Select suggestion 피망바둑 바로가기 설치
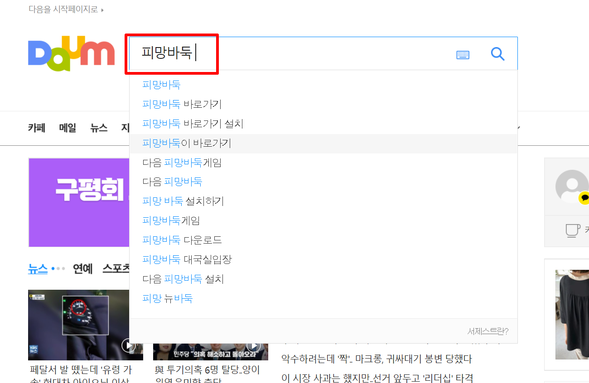The height and width of the screenshot is (383, 589). coord(323,124)
